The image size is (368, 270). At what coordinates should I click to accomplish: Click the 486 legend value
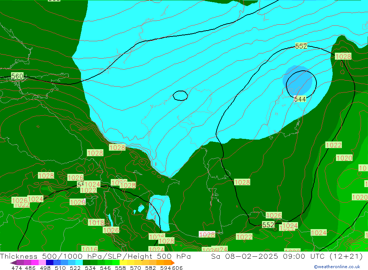pos(30,268)
